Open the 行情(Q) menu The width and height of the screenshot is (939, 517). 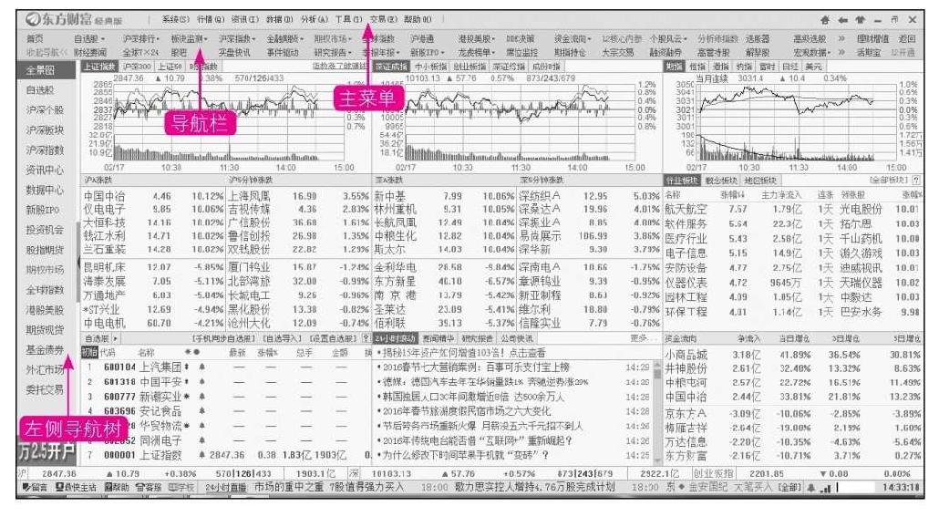pos(211,20)
